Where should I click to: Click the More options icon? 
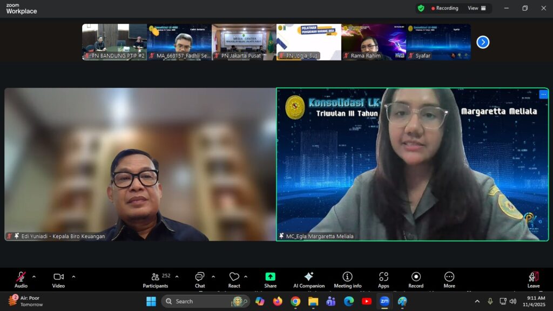[x=449, y=278]
